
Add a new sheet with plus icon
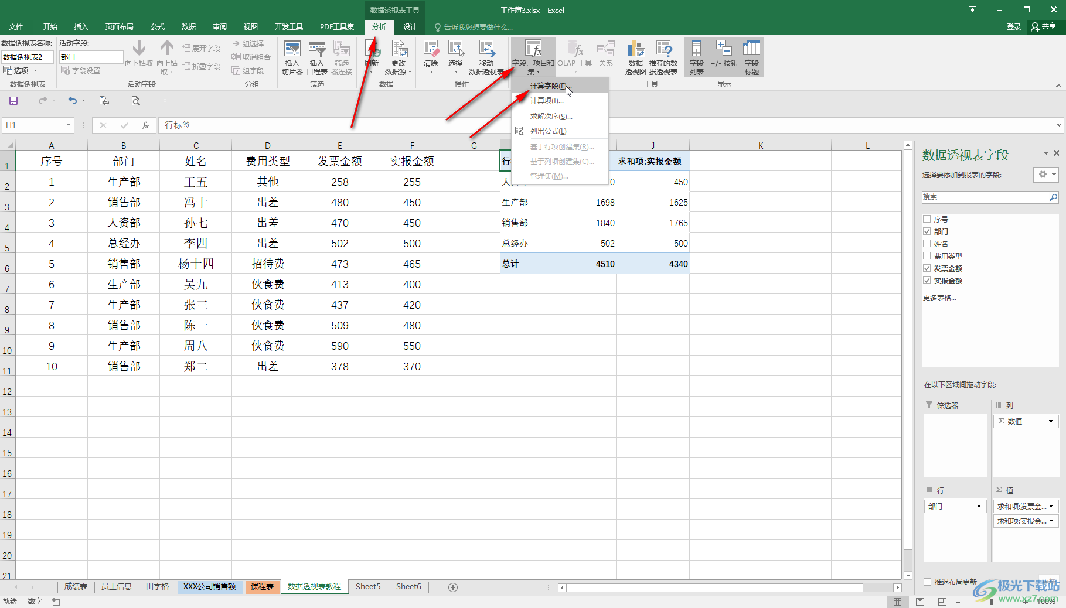click(453, 587)
